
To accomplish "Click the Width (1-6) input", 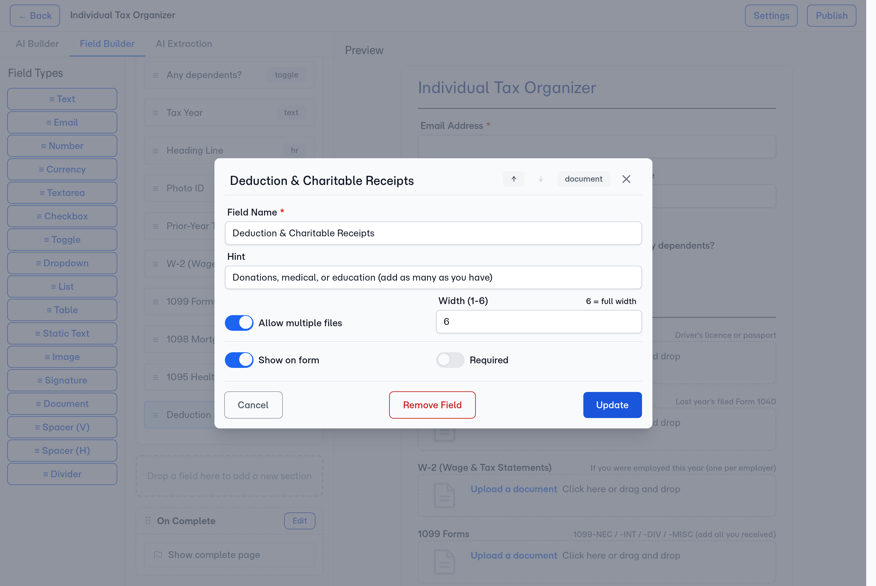I will (539, 322).
